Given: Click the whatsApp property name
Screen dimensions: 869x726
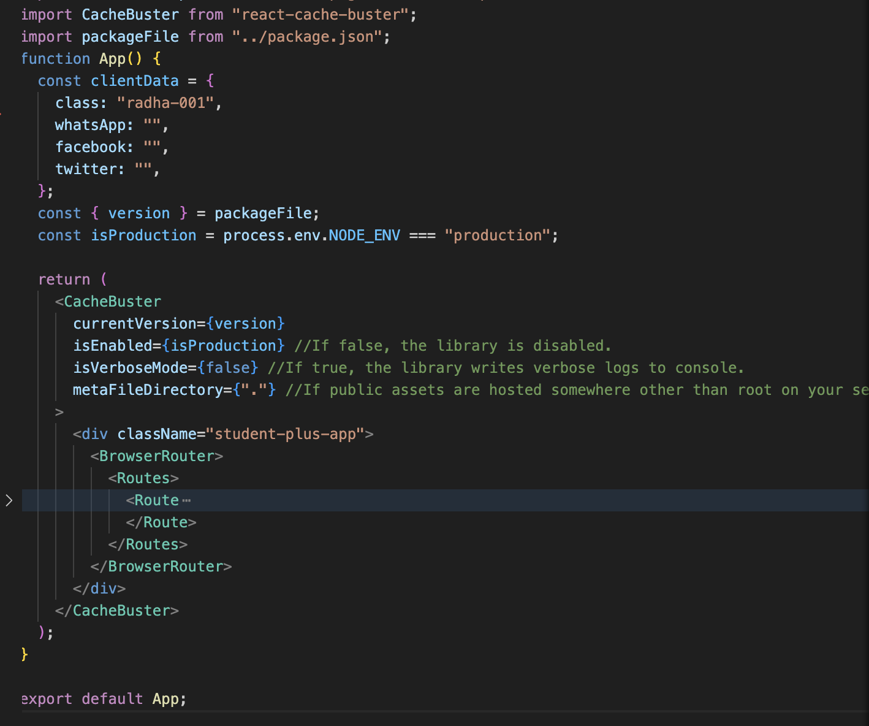Looking at the screenshot, I should (92, 124).
